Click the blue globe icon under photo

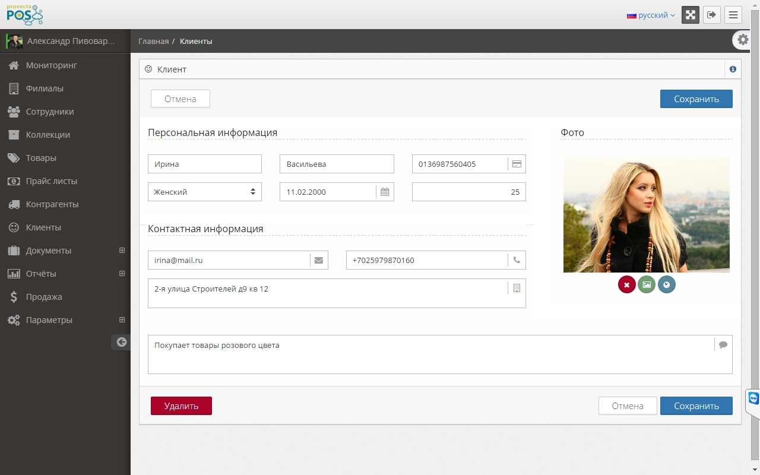(667, 285)
